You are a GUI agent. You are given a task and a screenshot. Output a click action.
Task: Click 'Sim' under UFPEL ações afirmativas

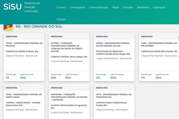(x=23, y=78)
